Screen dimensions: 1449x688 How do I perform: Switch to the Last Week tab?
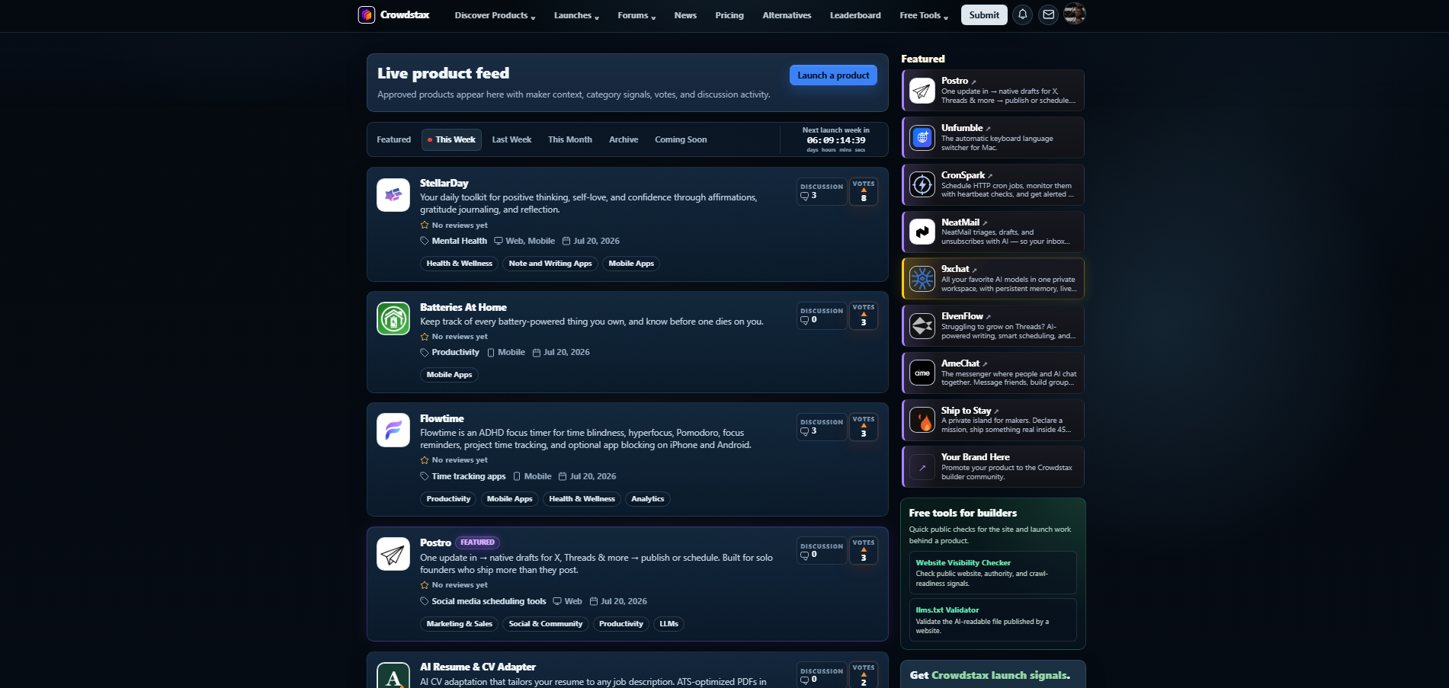[511, 139]
